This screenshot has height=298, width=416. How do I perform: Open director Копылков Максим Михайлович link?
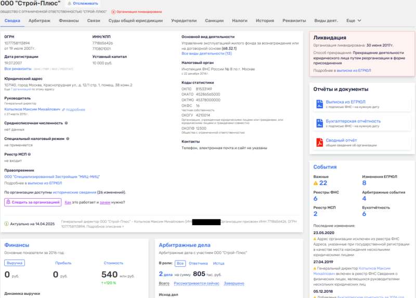pyautogui.click(x=32, y=110)
